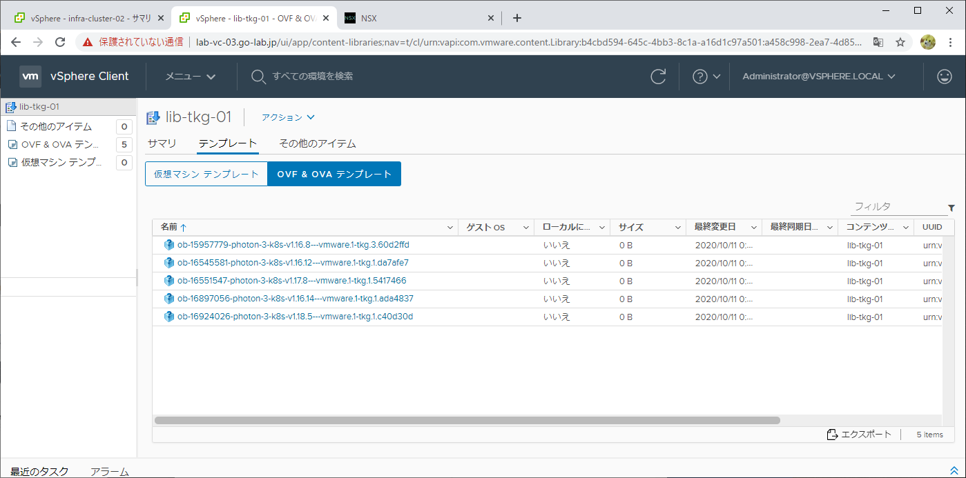
Task: Select the テンプレート tab
Action: click(x=227, y=143)
